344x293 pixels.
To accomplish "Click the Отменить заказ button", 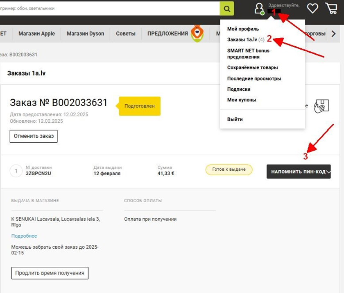I will pyautogui.click(x=34, y=136).
